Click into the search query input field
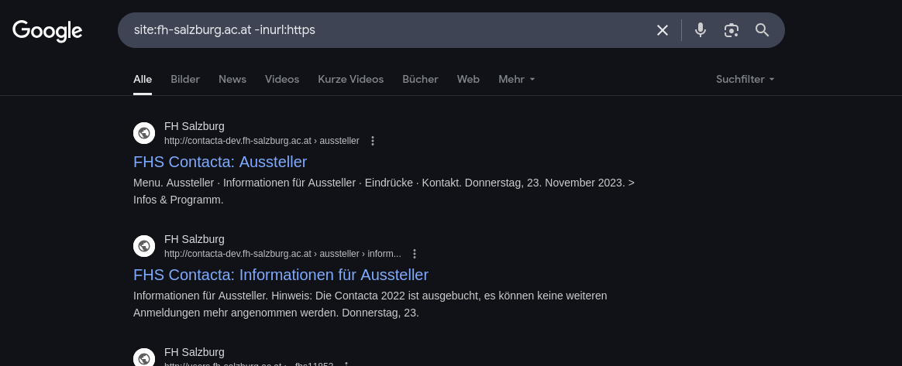Screen dimensions: 902x366 click(387, 30)
